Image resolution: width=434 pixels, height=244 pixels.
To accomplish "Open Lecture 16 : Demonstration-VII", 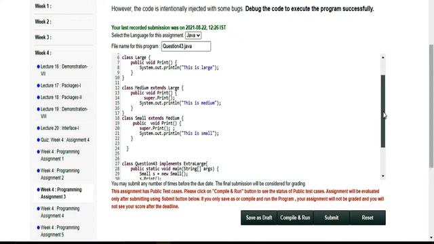I will click(64, 70).
